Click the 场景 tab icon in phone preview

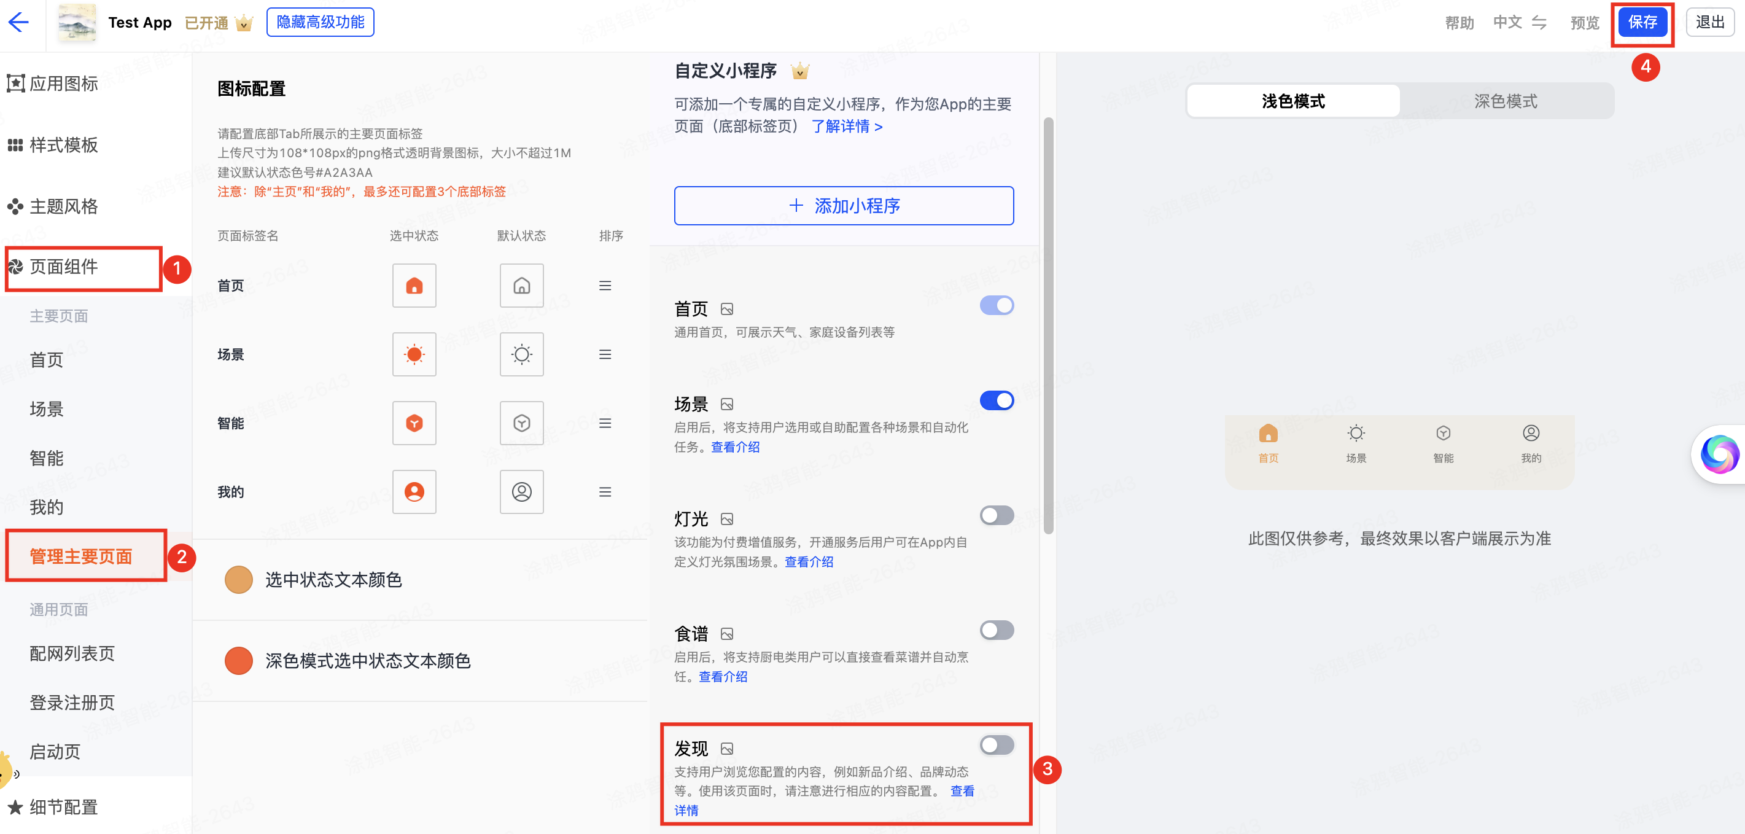pyautogui.click(x=1356, y=433)
